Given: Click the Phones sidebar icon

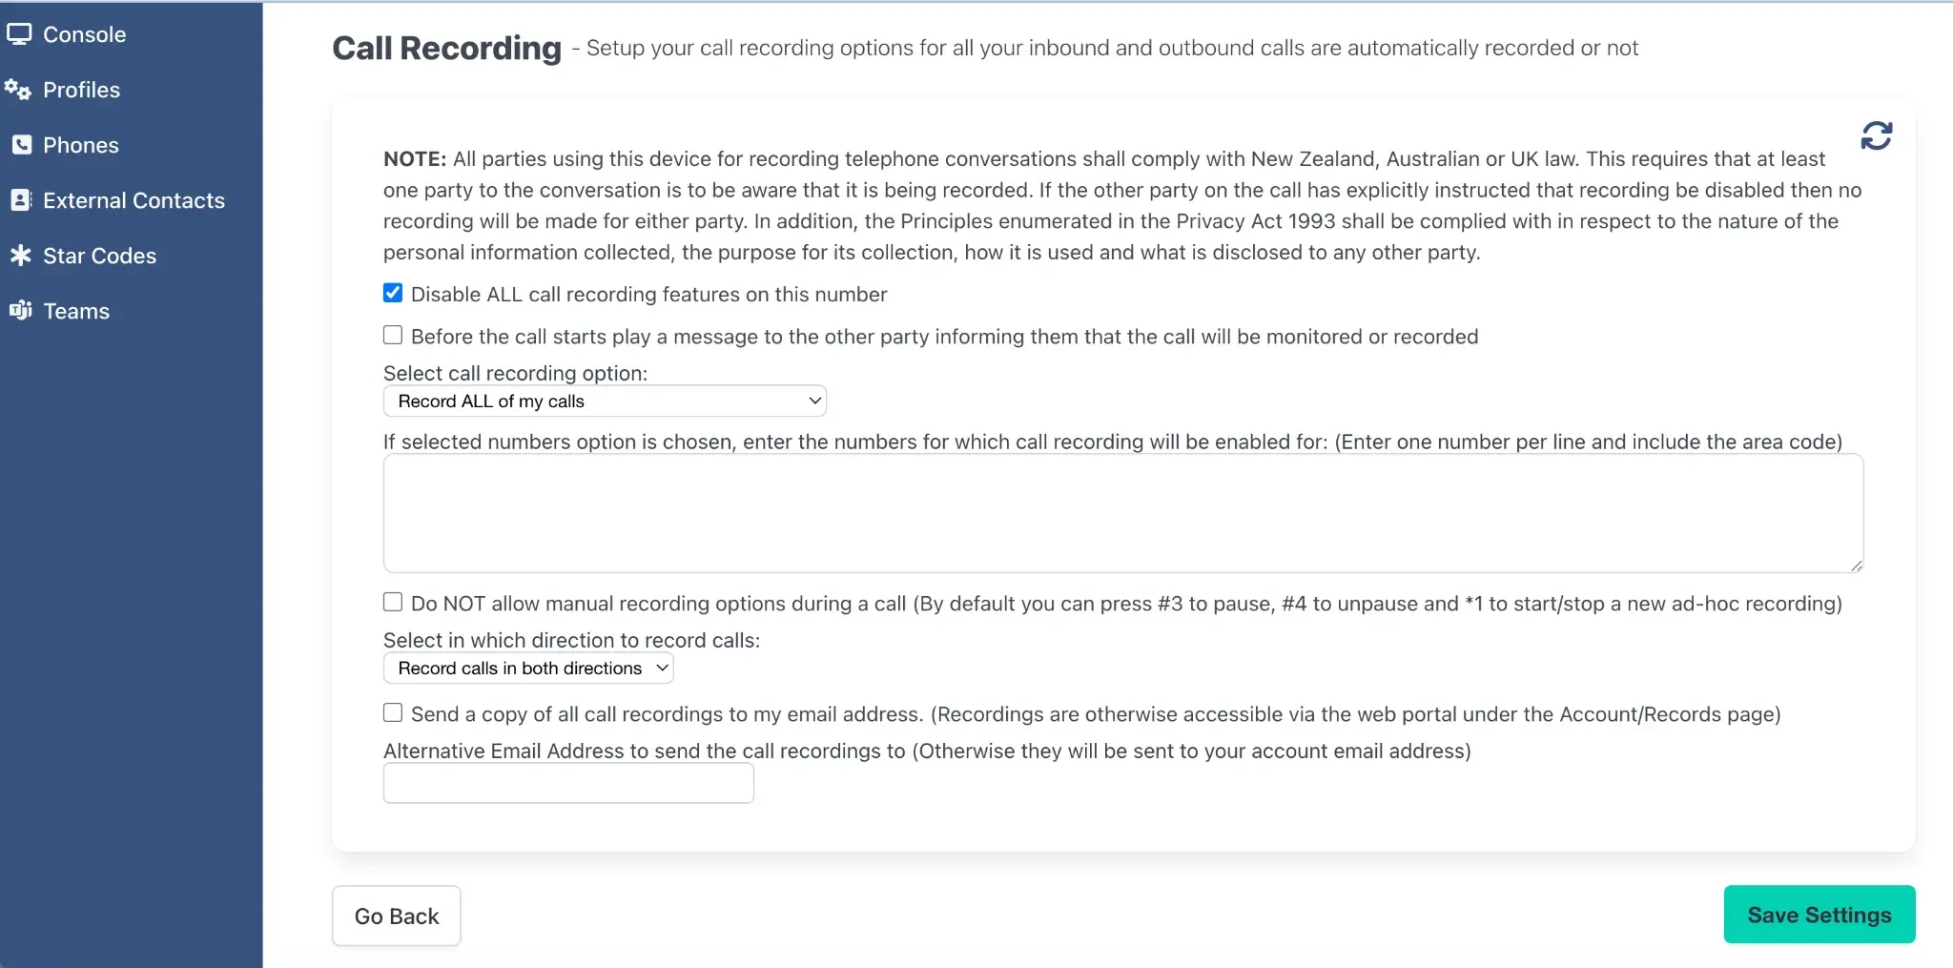Looking at the screenshot, I should (20, 144).
